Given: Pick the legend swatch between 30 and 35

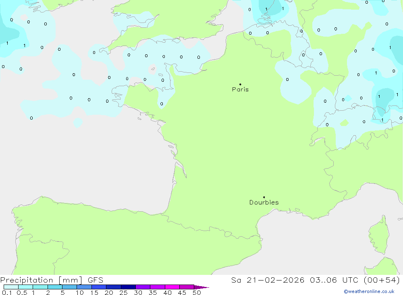Looking at the screenshot, I should (x=143, y=287).
